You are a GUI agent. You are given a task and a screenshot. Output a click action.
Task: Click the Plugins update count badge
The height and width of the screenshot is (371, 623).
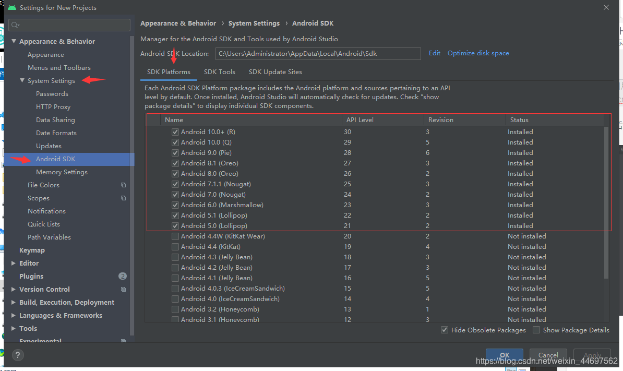pyautogui.click(x=123, y=276)
